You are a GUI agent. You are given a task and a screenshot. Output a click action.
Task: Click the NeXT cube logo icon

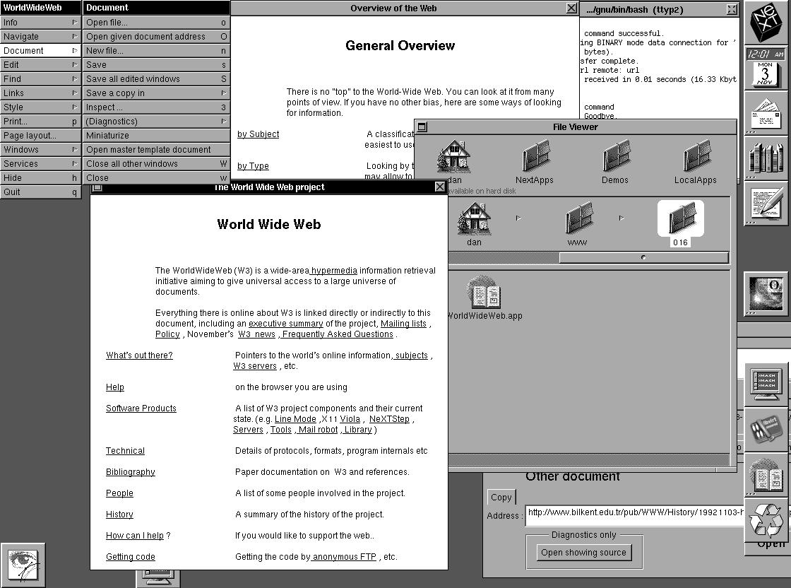pyautogui.click(x=766, y=23)
